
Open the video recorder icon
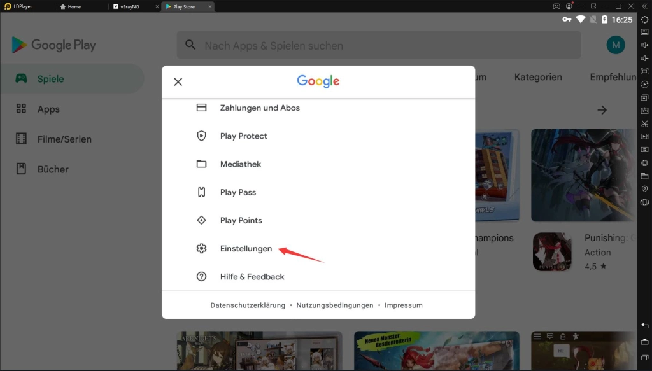644,136
